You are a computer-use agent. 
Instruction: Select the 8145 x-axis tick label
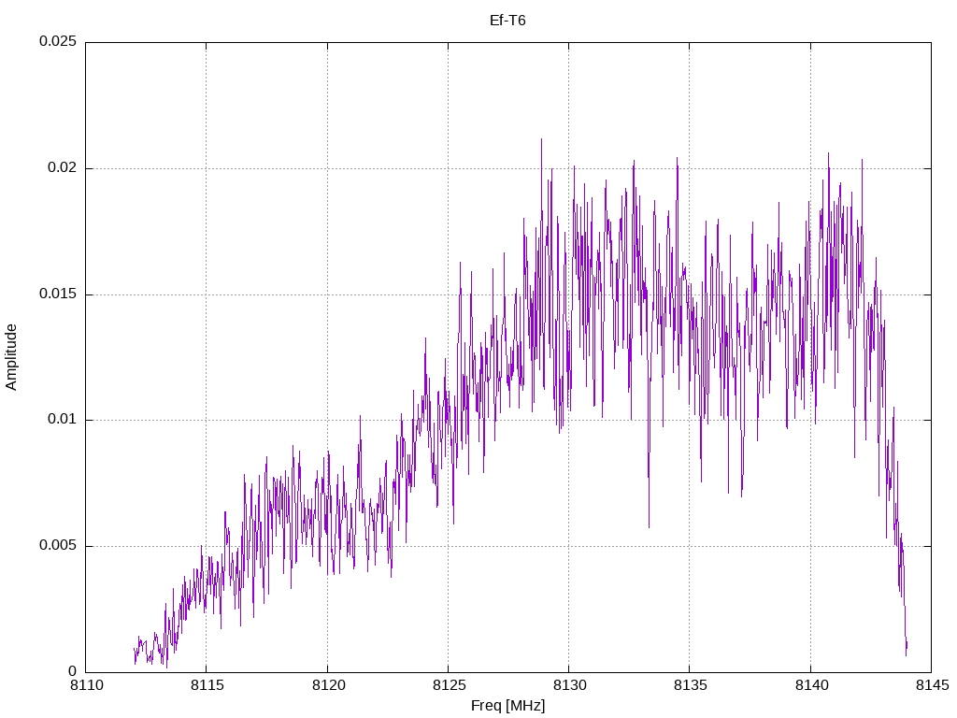[932, 685]
